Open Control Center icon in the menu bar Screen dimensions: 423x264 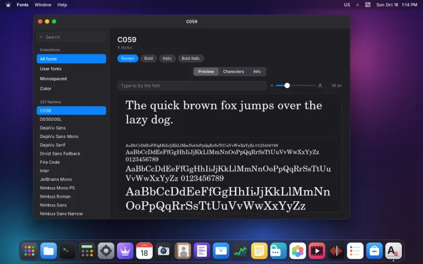pyautogui.click(x=368, y=5)
